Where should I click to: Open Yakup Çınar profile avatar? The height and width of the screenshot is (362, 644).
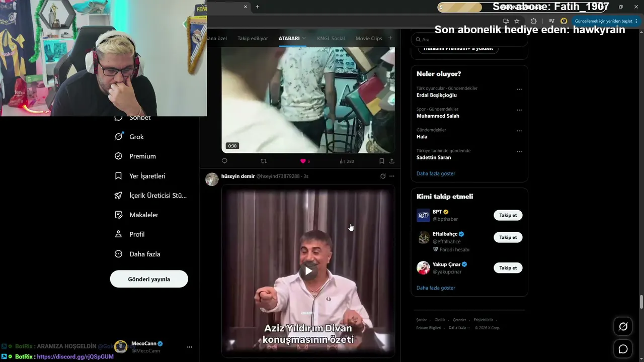click(423, 268)
